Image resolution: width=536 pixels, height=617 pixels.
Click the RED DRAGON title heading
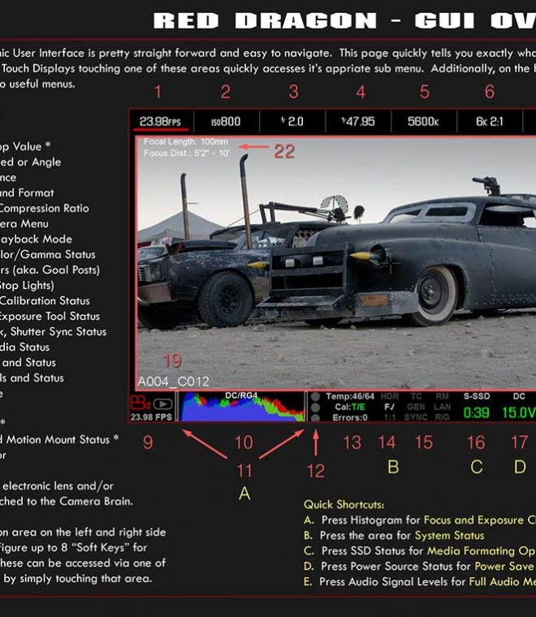point(265,21)
